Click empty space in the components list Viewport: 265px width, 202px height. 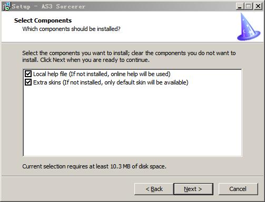pos(132,121)
